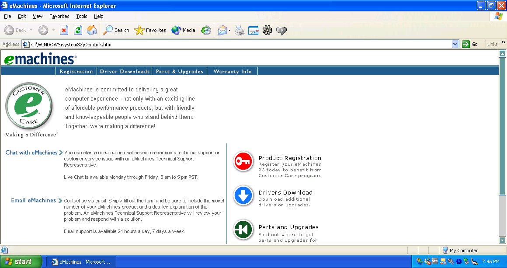Click the Stop button in the toolbar

(64, 30)
